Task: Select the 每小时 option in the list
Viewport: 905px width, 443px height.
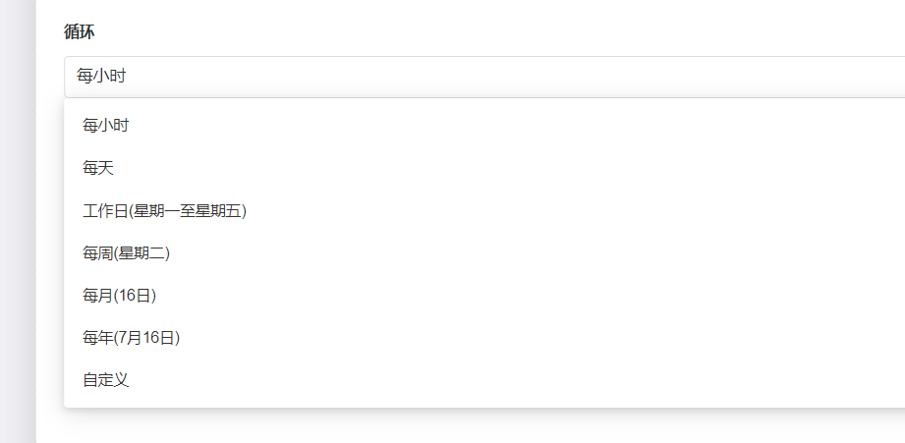Action: point(106,126)
